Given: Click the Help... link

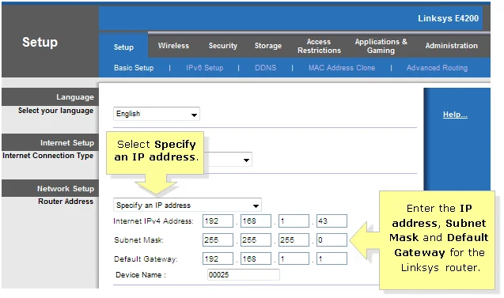Looking at the screenshot, I should pyautogui.click(x=455, y=115).
